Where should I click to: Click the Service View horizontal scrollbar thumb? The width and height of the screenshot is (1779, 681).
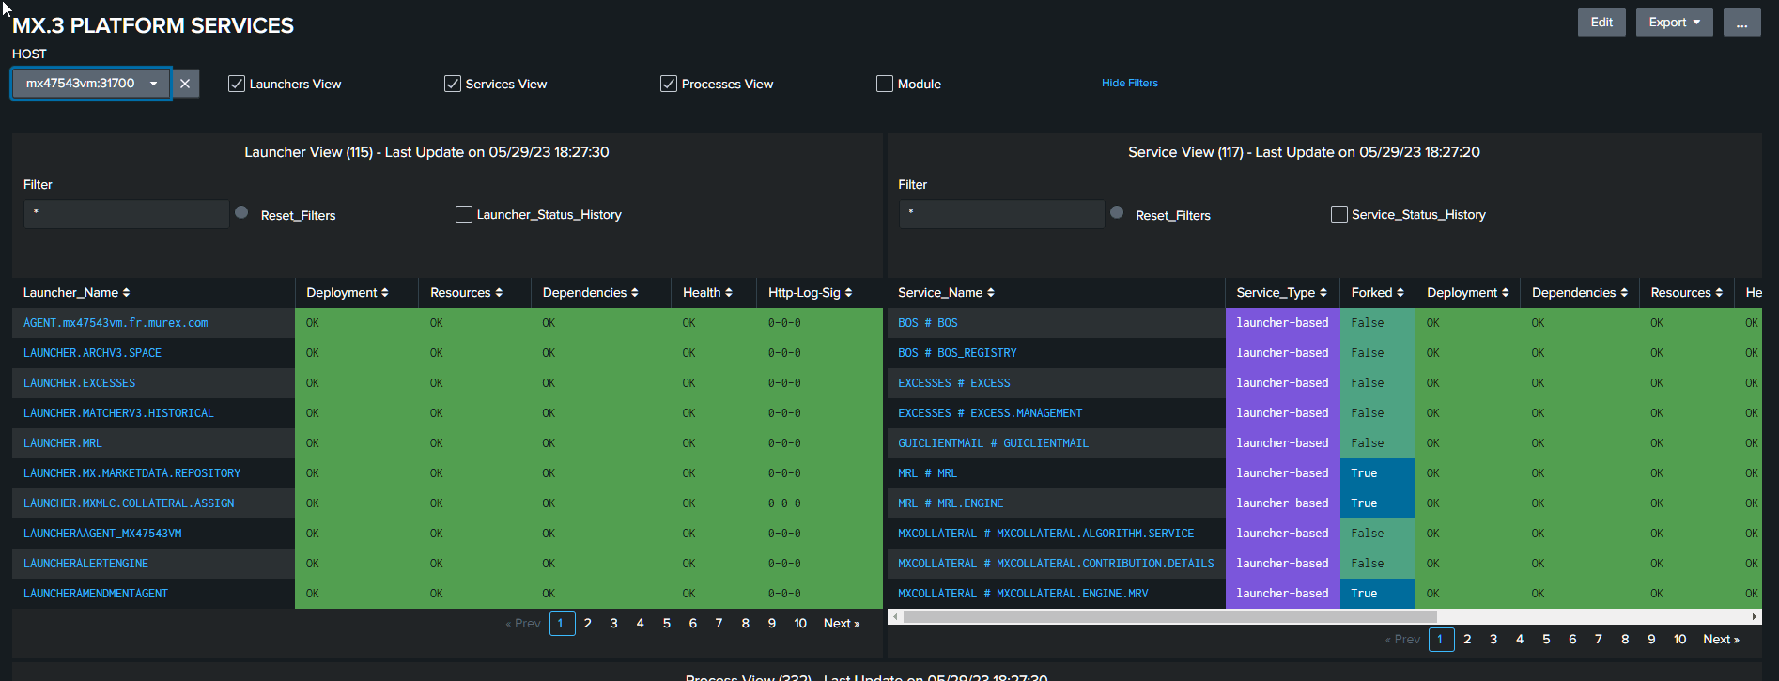[1169, 617]
